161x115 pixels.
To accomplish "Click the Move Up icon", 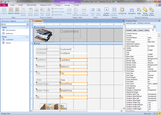I will click(93, 12).
